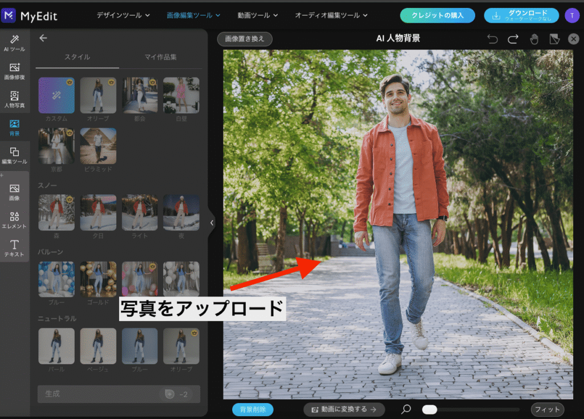Select the ピラミッド style thumbnail
Image resolution: width=584 pixels, height=419 pixels.
pos(98,146)
